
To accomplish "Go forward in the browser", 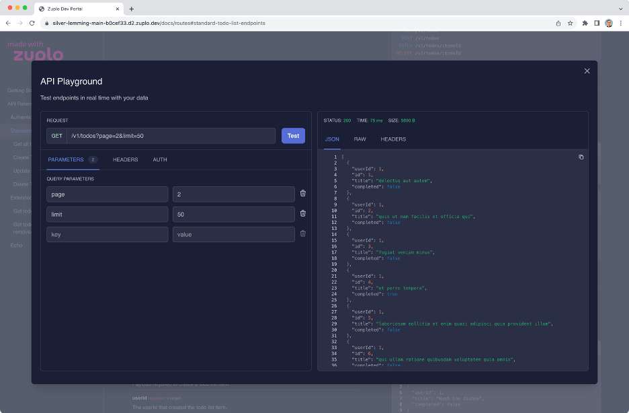I will point(20,24).
